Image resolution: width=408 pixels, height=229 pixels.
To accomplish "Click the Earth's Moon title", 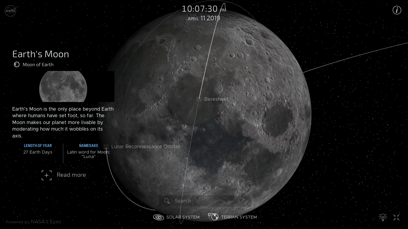I will [x=41, y=54].
